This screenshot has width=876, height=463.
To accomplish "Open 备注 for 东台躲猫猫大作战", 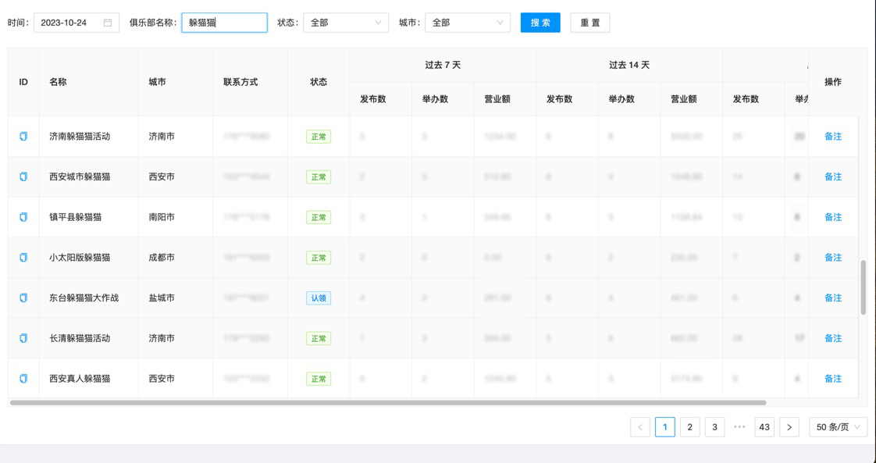I will [833, 297].
